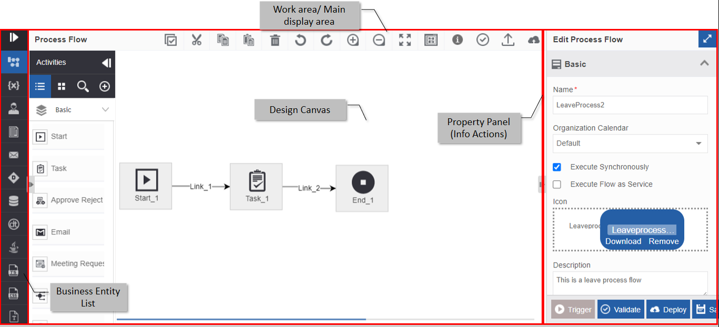Redo the last canvas action
719x327 pixels.
(x=327, y=40)
